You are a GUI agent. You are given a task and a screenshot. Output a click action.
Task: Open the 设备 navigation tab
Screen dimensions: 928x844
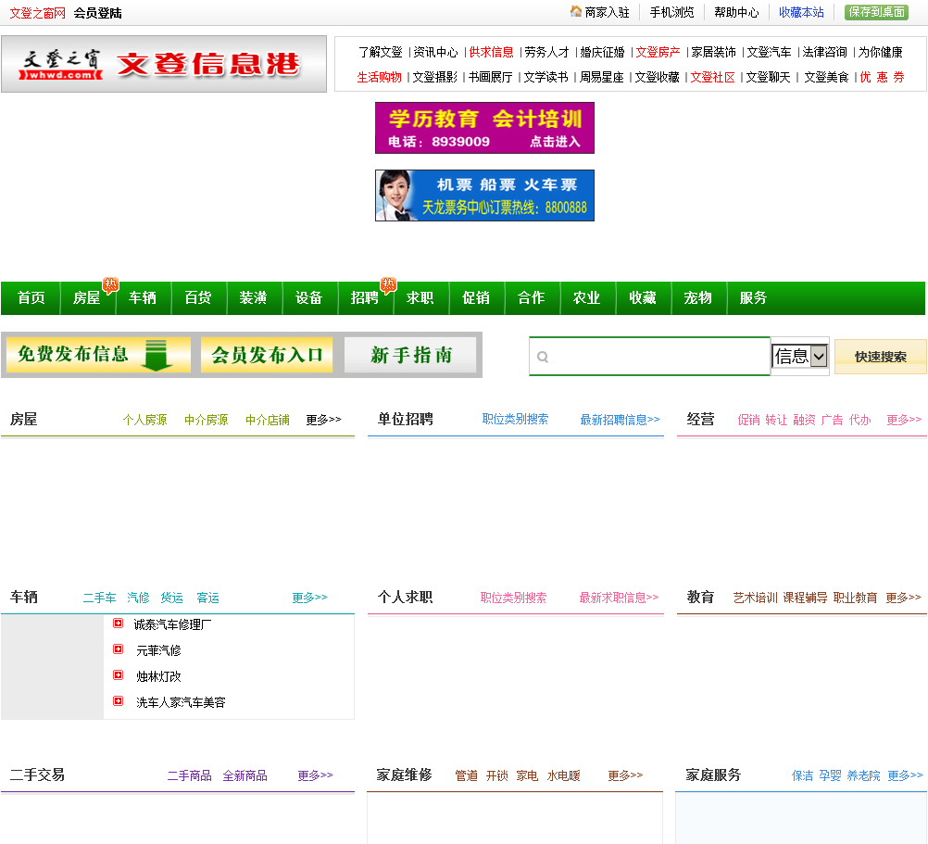point(309,297)
